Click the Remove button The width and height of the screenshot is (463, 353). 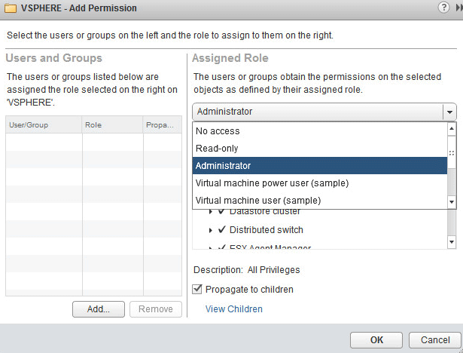pos(156,309)
